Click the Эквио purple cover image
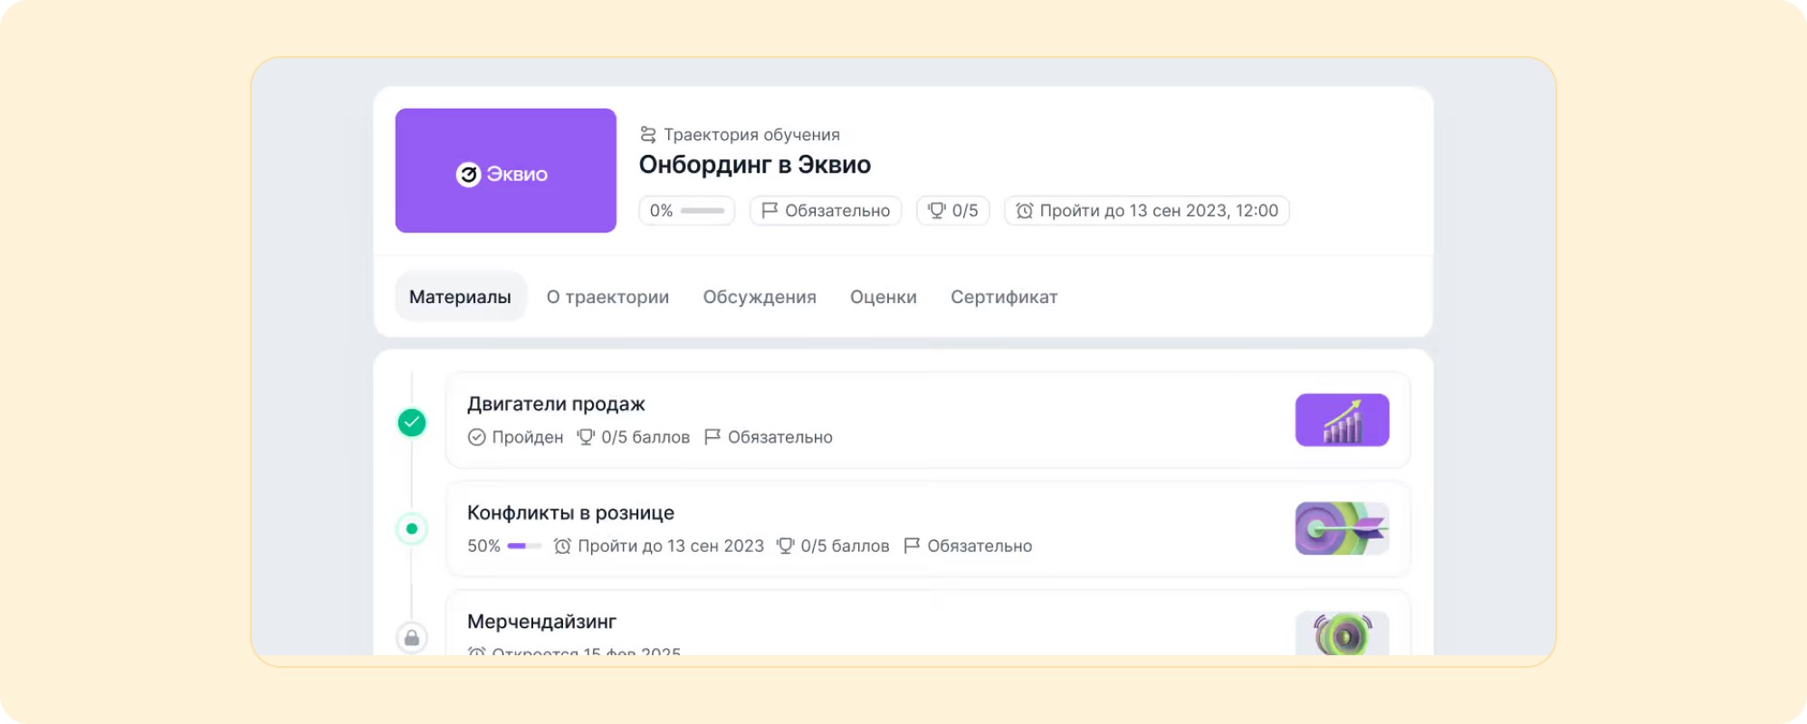This screenshot has width=1807, height=724. click(x=506, y=171)
